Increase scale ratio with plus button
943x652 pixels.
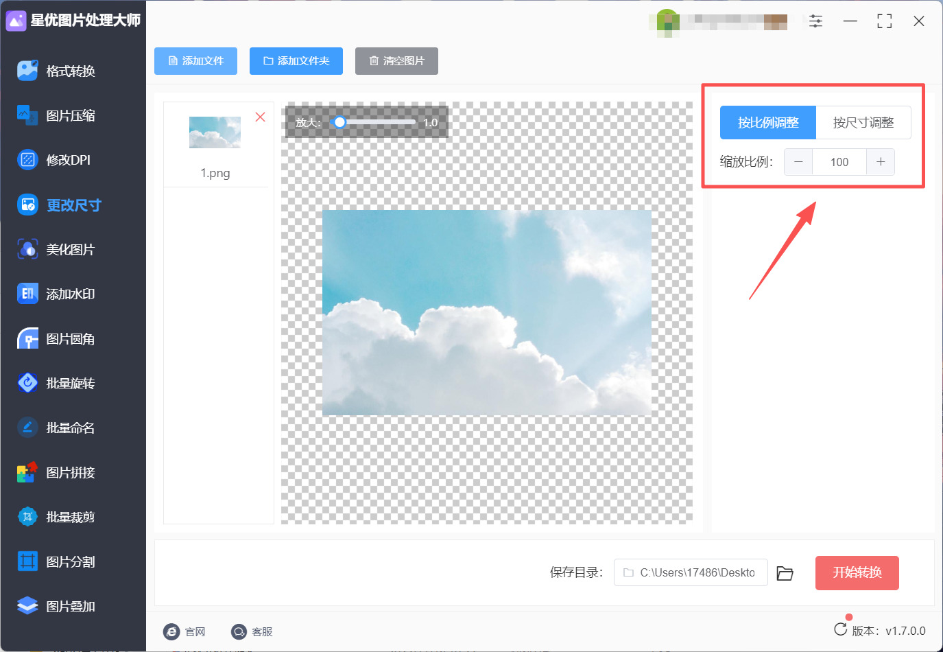click(881, 162)
